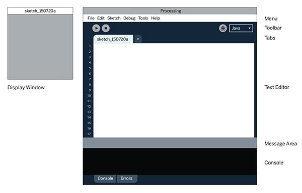
Task: Open the Help menu
Action: (x=156, y=18)
